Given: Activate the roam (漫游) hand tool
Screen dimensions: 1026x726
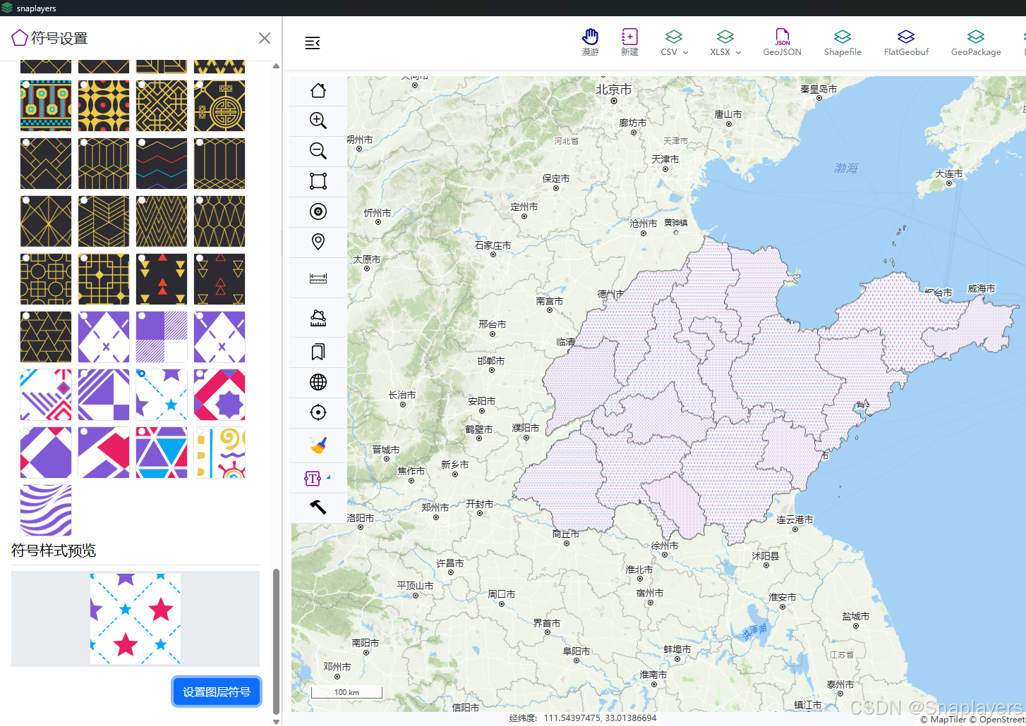Looking at the screenshot, I should click(x=590, y=42).
